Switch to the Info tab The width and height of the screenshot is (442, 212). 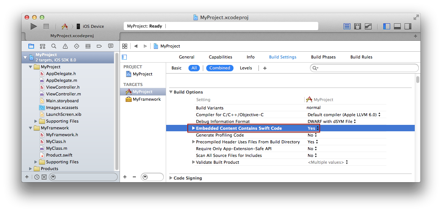[x=251, y=57]
